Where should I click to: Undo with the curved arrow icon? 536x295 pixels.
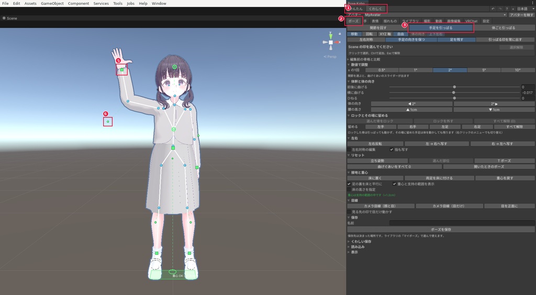pyautogui.click(x=493, y=9)
